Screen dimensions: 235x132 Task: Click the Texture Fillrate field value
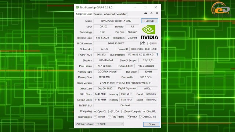[146, 66]
